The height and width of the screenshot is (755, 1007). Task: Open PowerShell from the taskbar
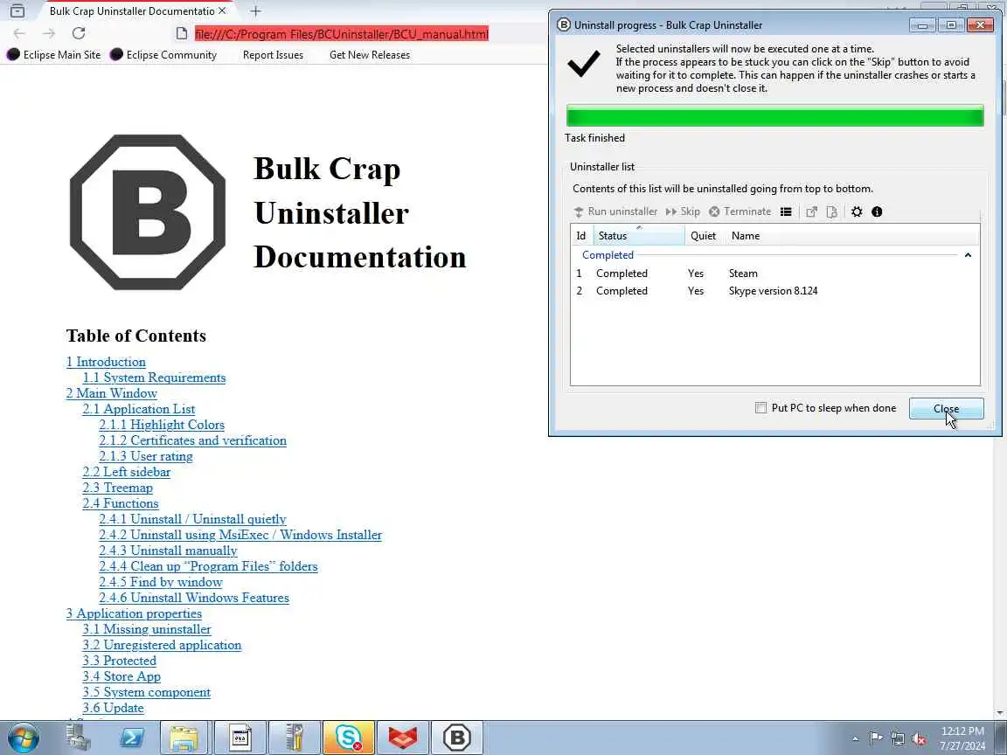(132, 738)
